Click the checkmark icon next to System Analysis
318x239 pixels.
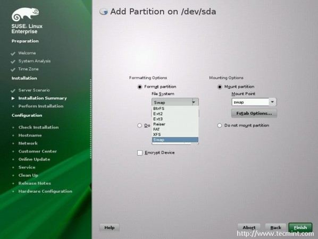click(13, 62)
